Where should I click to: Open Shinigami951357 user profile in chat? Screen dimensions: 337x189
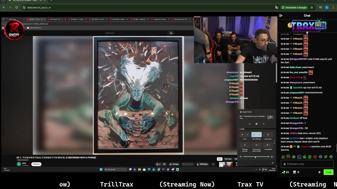tap(298, 59)
